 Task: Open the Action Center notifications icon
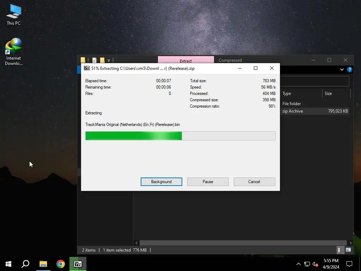(349, 264)
